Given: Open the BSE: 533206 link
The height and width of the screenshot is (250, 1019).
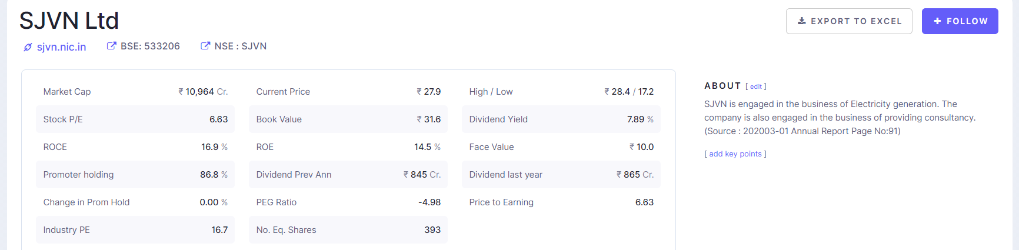Looking at the screenshot, I should coord(150,46).
